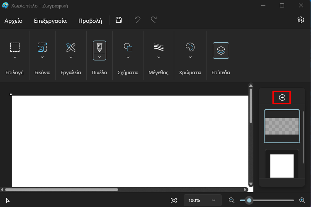
Task: Click the horizontal scrollbar thumb
Action: (61, 190)
